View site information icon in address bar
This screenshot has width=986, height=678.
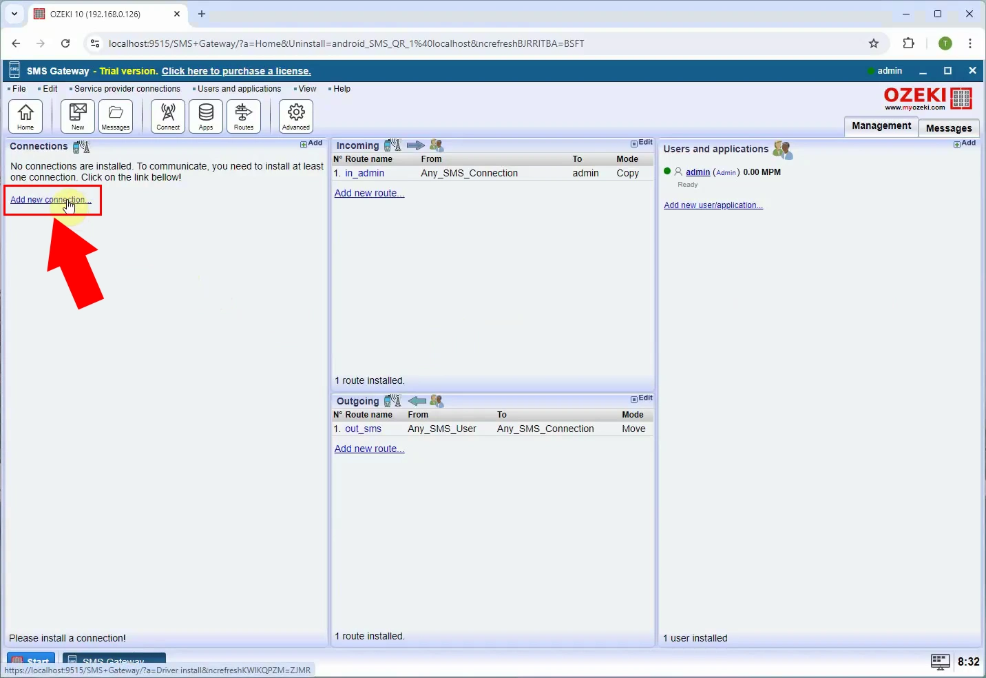(x=95, y=43)
